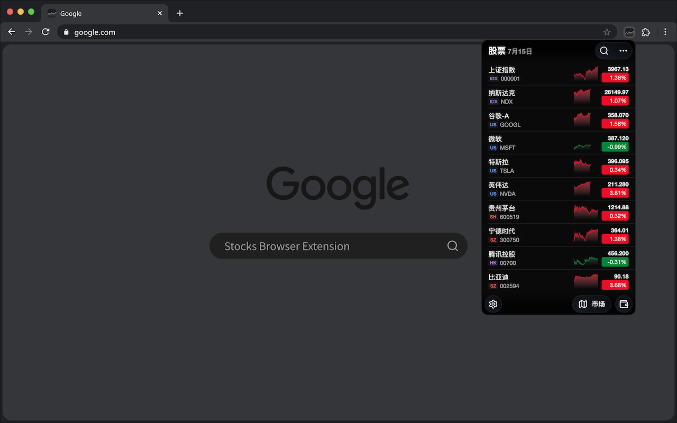Select the Google browser tab
Image resolution: width=677 pixels, height=423 pixels.
(x=105, y=13)
